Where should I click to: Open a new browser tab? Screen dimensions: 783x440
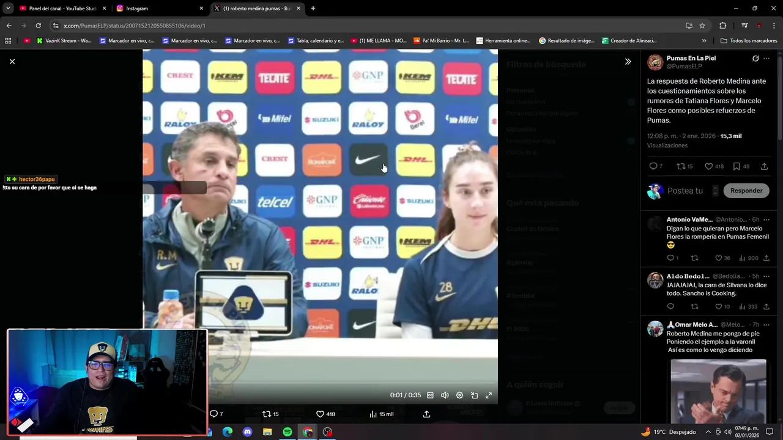tap(313, 9)
